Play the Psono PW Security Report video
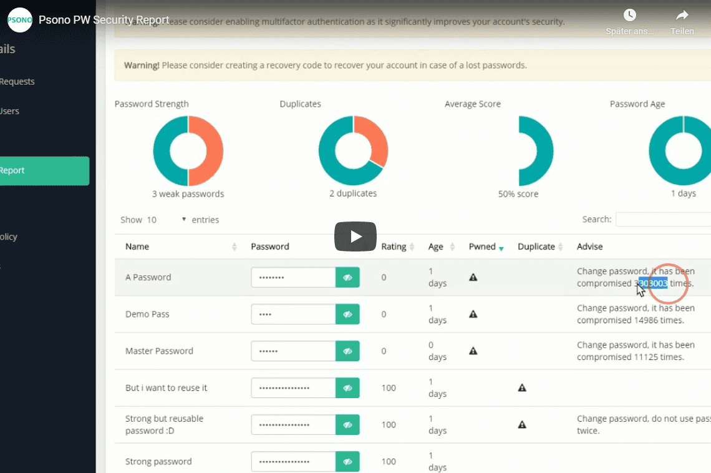The height and width of the screenshot is (473, 711). 355,236
